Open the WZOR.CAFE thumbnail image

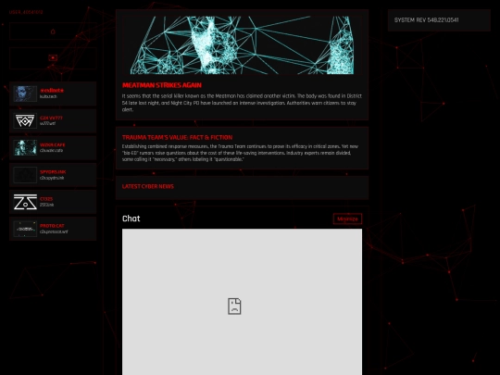coord(25,147)
